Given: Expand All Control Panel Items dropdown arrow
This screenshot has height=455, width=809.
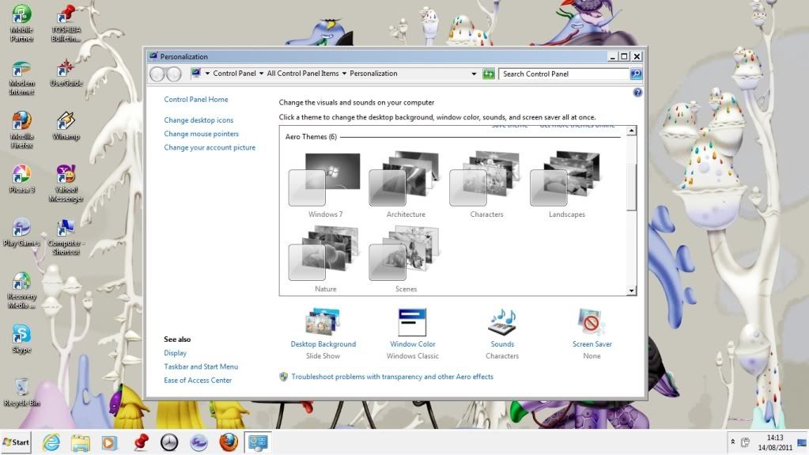Looking at the screenshot, I should (x=344, y=74).
